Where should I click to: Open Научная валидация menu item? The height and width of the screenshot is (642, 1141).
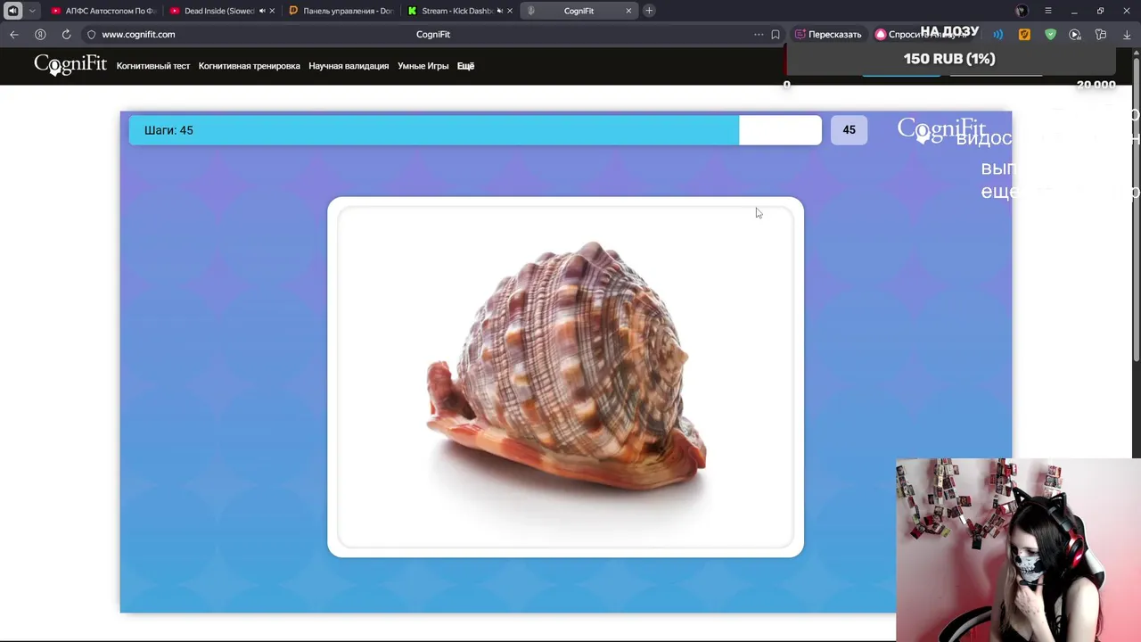(x=349, y=66)
